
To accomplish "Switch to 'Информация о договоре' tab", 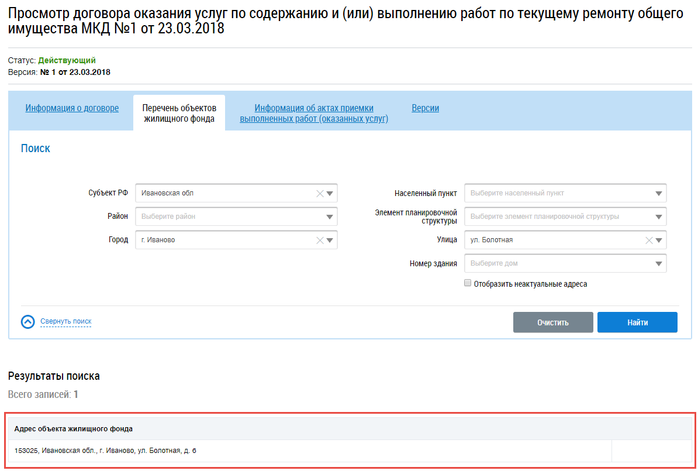I will coord(72,108).
